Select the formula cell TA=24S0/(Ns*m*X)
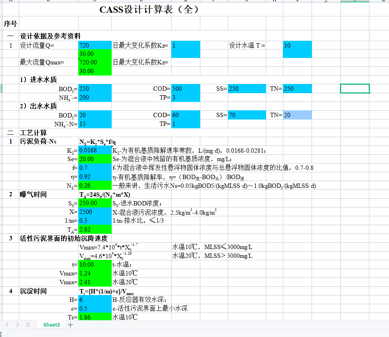389x337 pixels. 105,195
